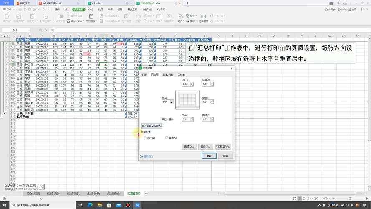Click the 打印标题或表头 ribbon button
This screenshot has height=209, width=371.
point(110,16)
